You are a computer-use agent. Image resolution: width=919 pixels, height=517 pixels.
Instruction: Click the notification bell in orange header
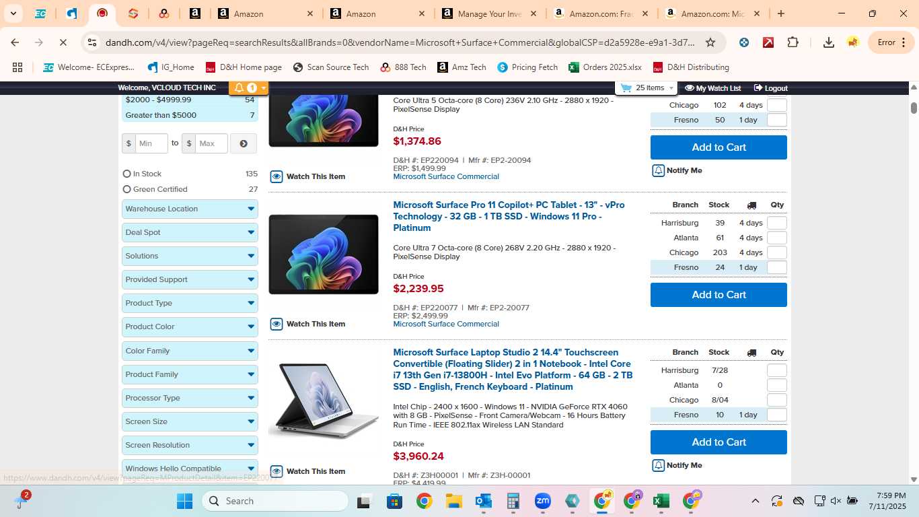(x=239, y=88)
